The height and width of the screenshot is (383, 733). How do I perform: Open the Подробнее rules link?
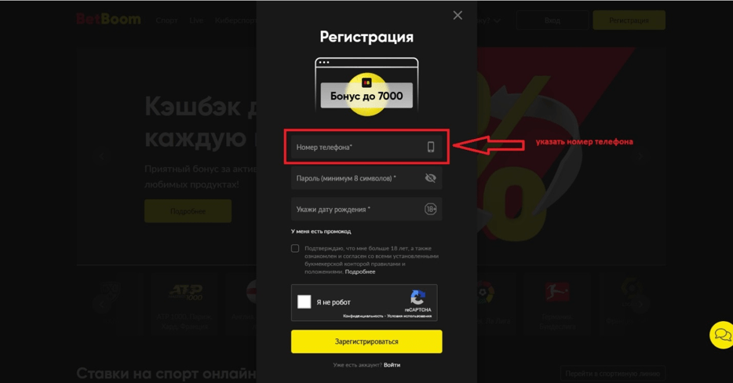(360, 272)
